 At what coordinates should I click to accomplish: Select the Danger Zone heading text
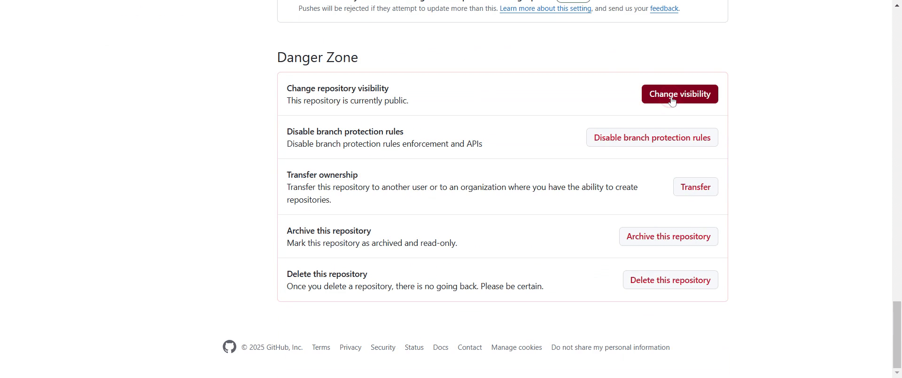click(x=318, y=57)
